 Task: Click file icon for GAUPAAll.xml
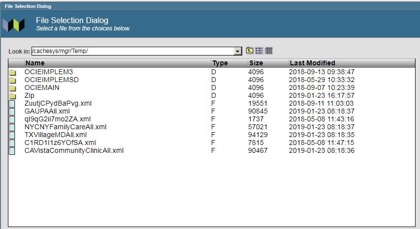click(12, 112)
